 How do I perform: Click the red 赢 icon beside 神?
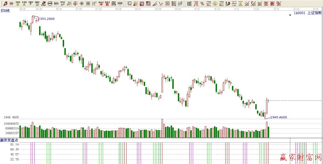pos(107,4)
